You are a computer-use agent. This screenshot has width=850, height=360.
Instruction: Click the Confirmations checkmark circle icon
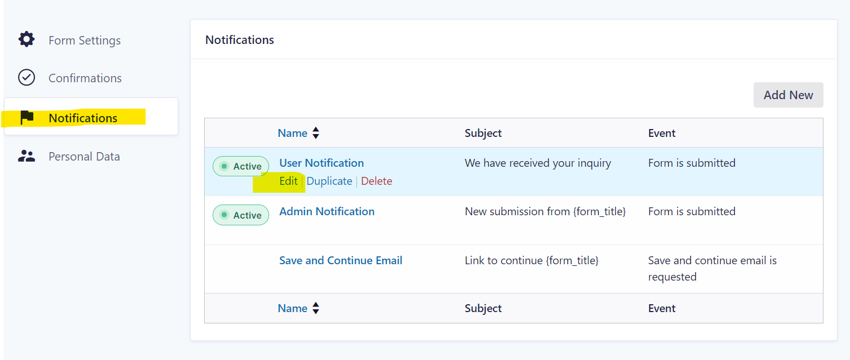27,78
